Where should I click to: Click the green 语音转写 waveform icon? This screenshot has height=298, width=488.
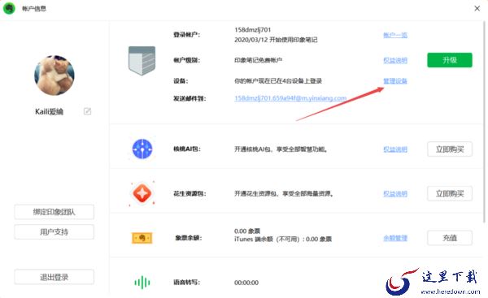[x=142, y=282]
